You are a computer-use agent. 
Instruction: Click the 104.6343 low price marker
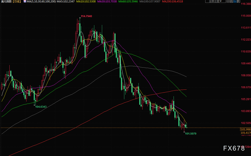tap(41, 107)
